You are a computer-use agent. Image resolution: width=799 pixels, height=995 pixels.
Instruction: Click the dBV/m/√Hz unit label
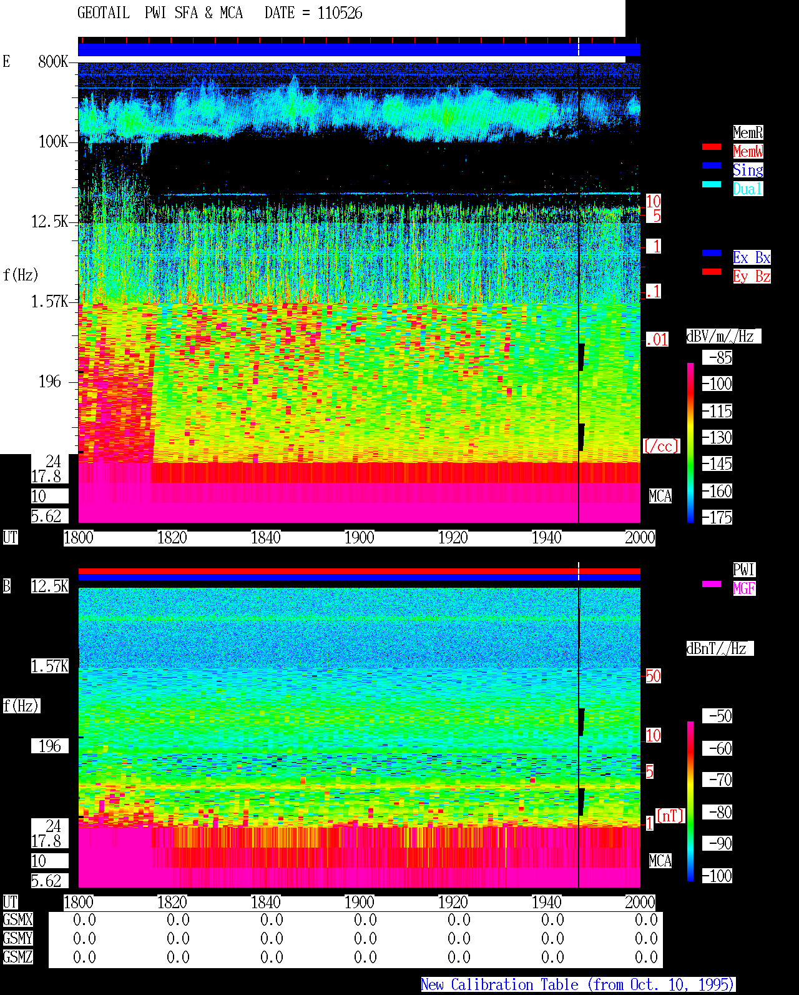723,336
